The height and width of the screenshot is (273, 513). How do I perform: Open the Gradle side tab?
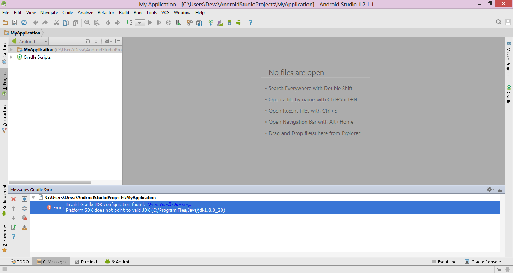509,94
